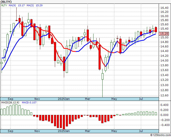Click the current price tag 15.25
Image resolution: width=171 pixels, height=137 pixels.
164,34
